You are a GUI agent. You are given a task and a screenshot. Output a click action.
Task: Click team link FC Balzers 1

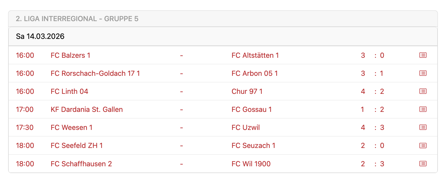[x=70, y=55]
